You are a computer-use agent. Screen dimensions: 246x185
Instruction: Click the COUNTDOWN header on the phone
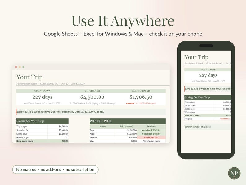click(x=208, y=70)
